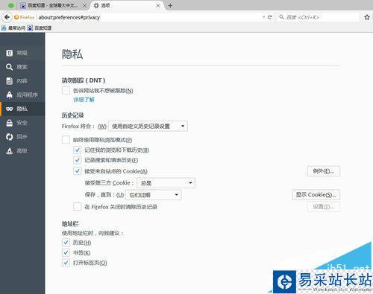Click the search magnifier in the search box
The image size is (373, 294).
(281, 17)
